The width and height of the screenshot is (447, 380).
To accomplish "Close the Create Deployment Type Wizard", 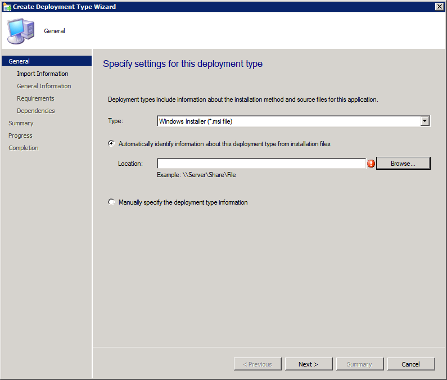I will click(x=439, y=6).
